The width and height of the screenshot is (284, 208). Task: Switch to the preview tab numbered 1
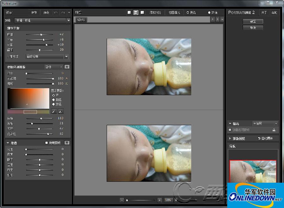click(81, 20)
